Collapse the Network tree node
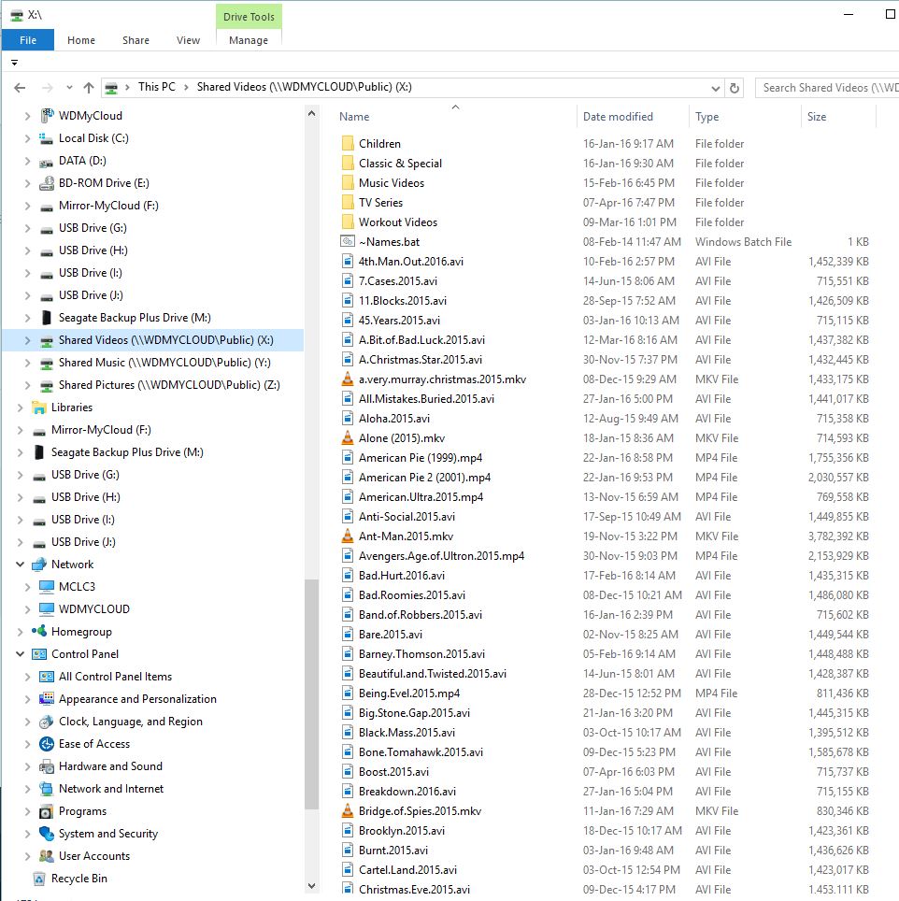This screenshot has width=899, height=901. (x=21, y=565)
